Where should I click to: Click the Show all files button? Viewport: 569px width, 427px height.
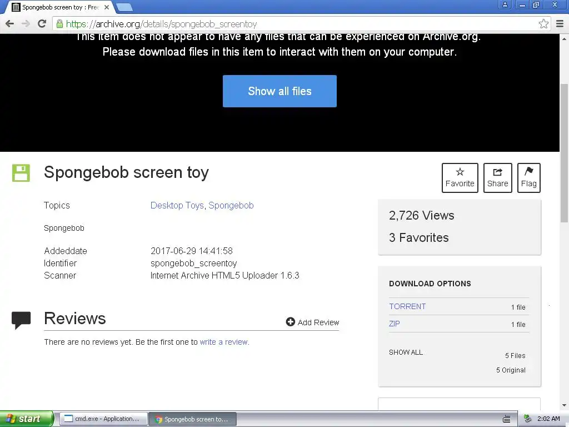click(x=279, y=91)
